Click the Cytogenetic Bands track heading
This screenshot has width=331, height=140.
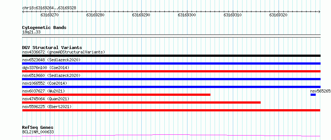[44, 27]
